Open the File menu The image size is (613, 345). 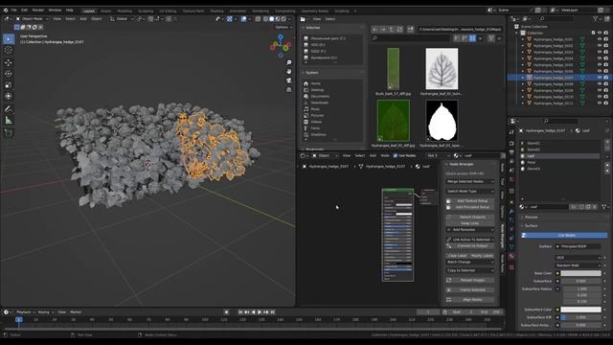[x=13, y=11]
